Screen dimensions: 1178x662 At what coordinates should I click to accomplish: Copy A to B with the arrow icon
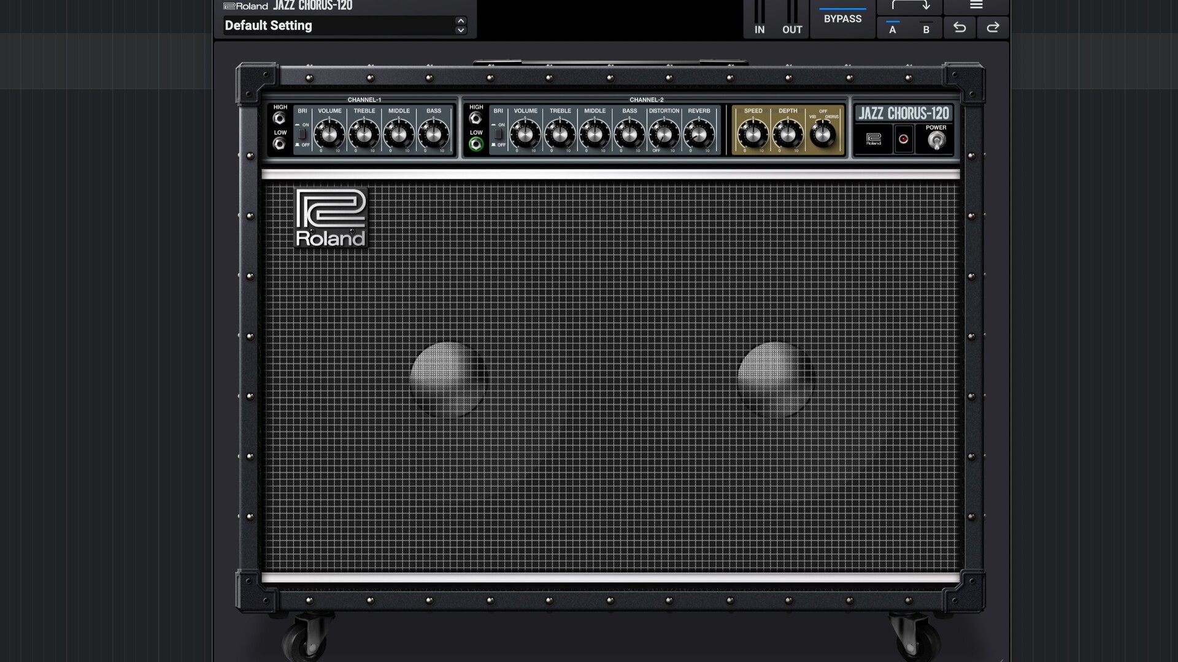910,6
